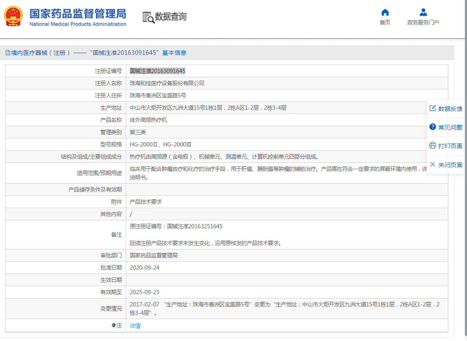Viewport: 467px width, 341px height.
Task: Click the national emblem logo
Action: click(x=13, y=16)
